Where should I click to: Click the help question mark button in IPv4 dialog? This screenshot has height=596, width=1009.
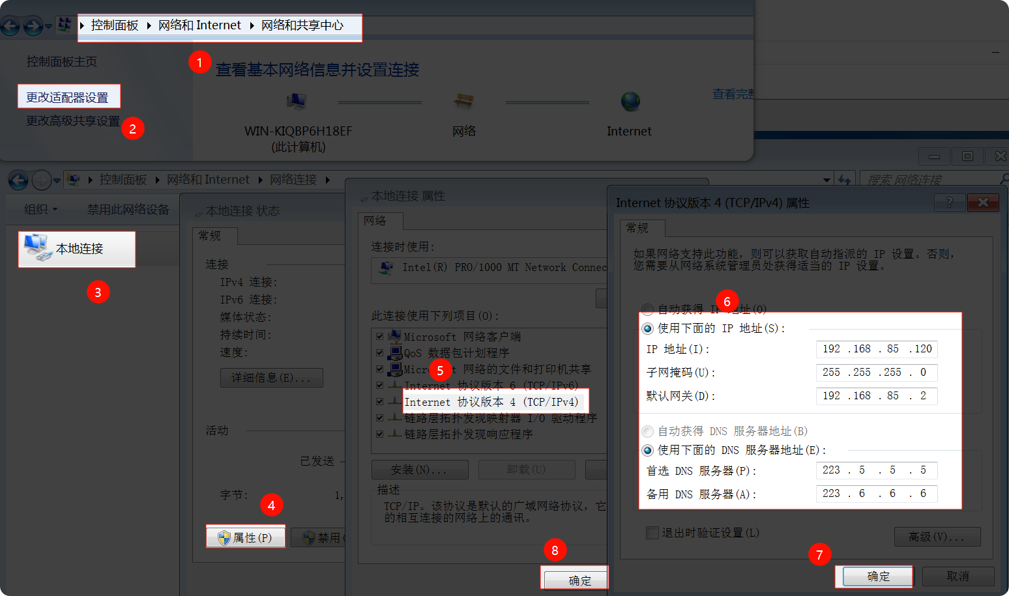tap(949, 203)
